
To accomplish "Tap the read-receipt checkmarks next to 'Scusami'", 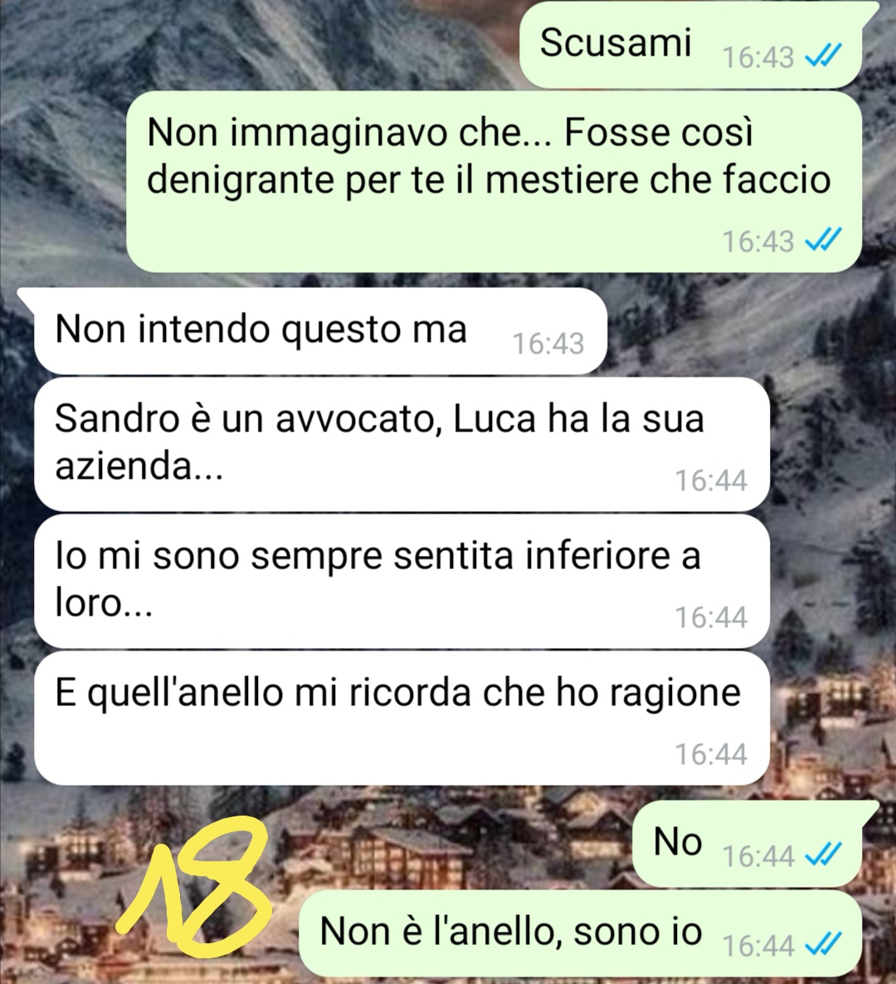I will point(823,58).
